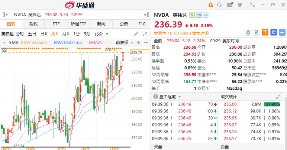Click the 成交统计 header
The width and height of the screenshot is (287, 150).
(x=229, y=97)
